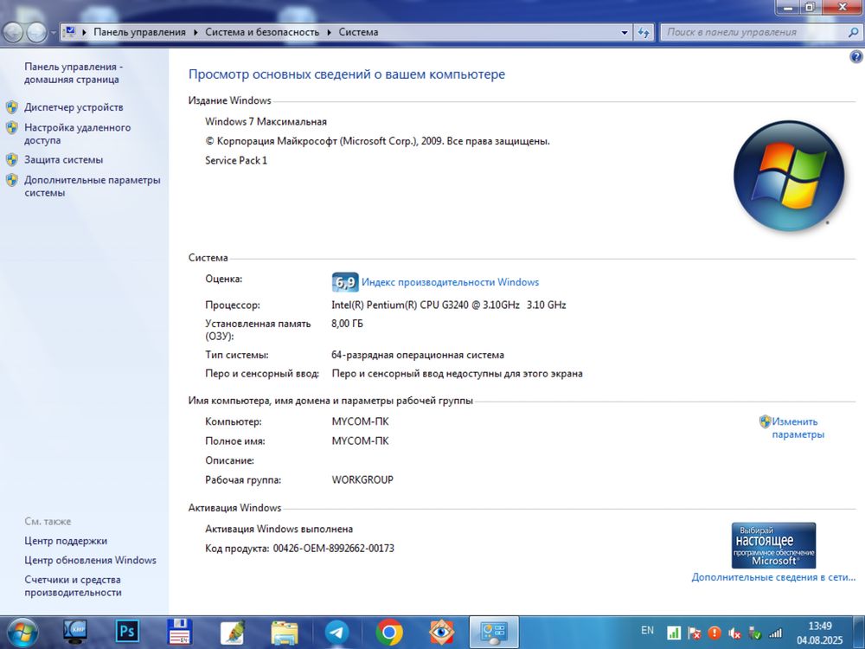Open Photoshop from the taskbar

click(127, 632)
